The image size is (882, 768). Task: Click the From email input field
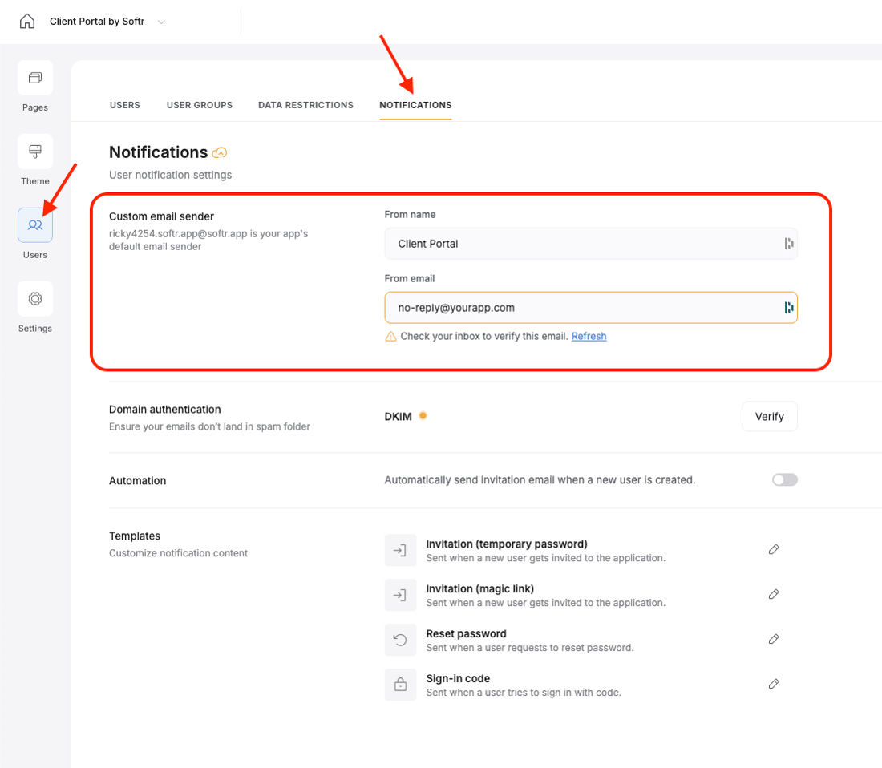pos(591,308)
